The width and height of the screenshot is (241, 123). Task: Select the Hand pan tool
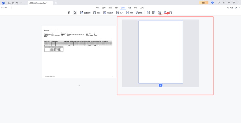(x=69, y=13)
